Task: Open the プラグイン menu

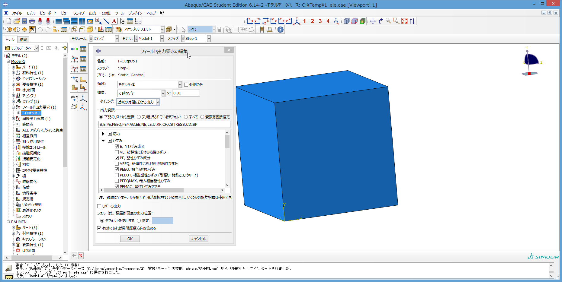Action: (136, 13)
